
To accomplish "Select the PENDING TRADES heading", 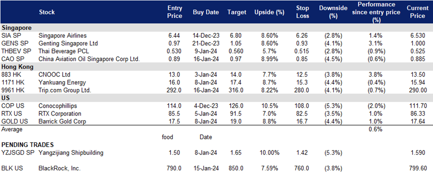I will pos(28,145).
